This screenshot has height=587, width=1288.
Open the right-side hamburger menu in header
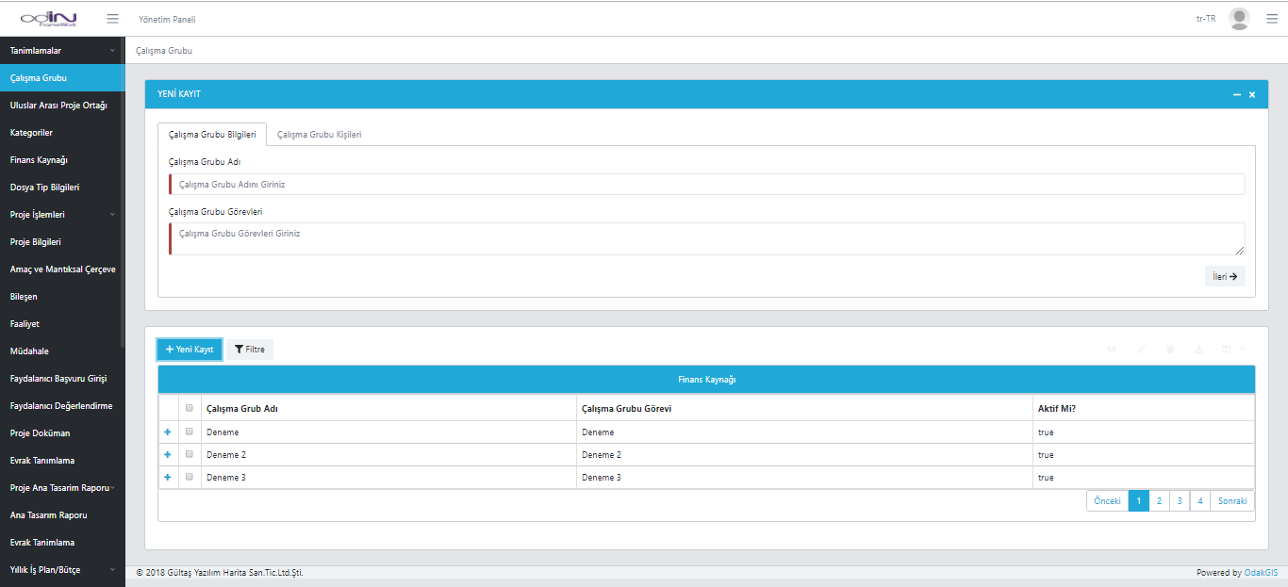(1271, 19)
